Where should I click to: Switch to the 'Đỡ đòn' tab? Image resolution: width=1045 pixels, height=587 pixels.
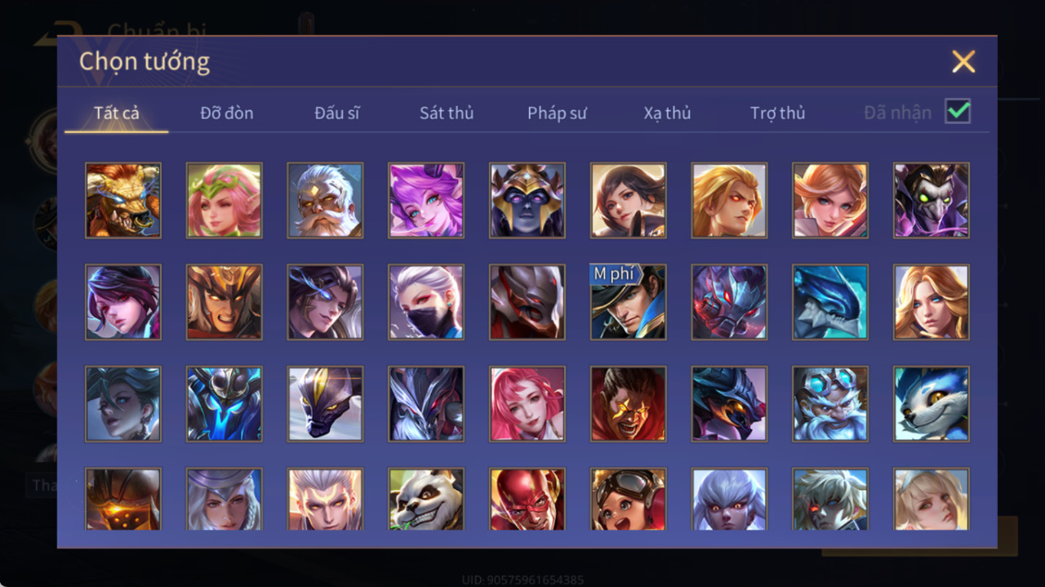227,113
